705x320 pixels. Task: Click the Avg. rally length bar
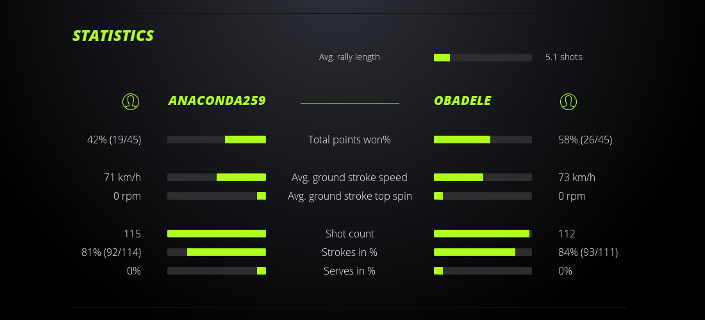483,58
